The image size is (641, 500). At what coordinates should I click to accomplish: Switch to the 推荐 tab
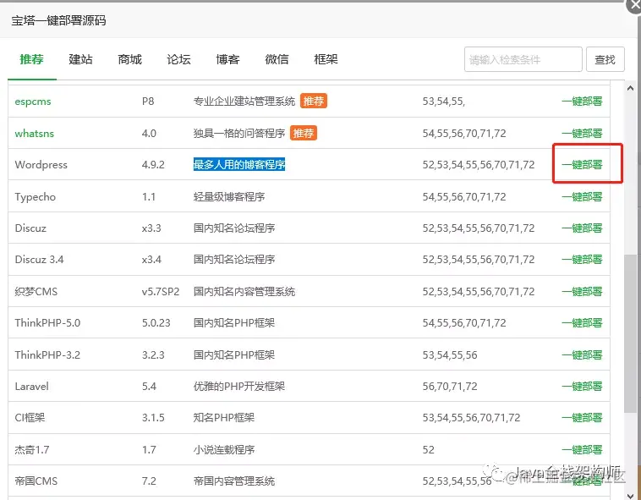(31, 60)
